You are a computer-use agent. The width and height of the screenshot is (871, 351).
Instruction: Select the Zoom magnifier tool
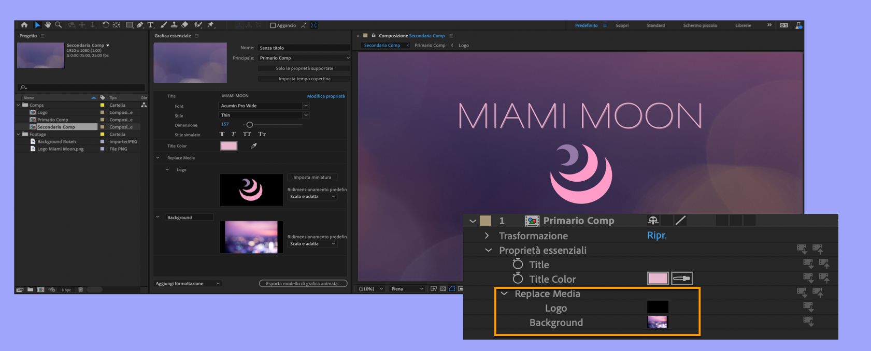pos(58,25)
